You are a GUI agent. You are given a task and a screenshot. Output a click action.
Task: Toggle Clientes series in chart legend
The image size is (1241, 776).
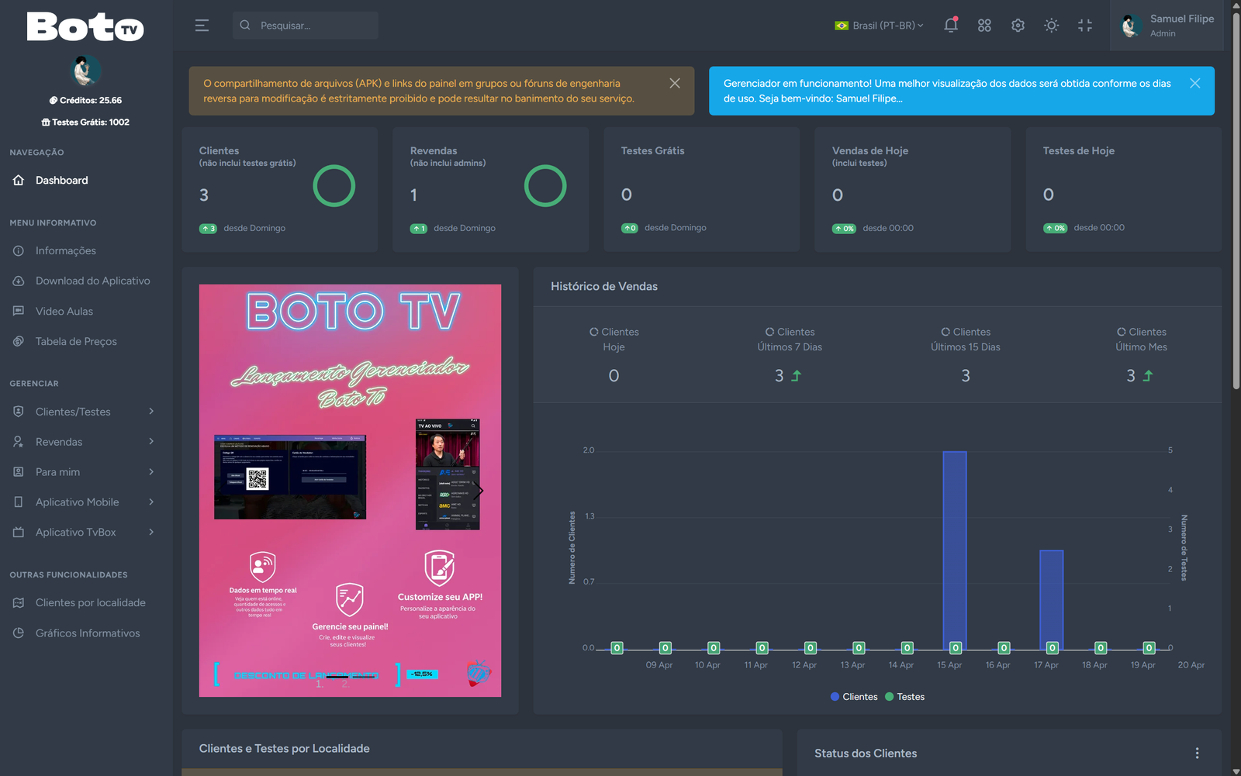tap(854, 697)
